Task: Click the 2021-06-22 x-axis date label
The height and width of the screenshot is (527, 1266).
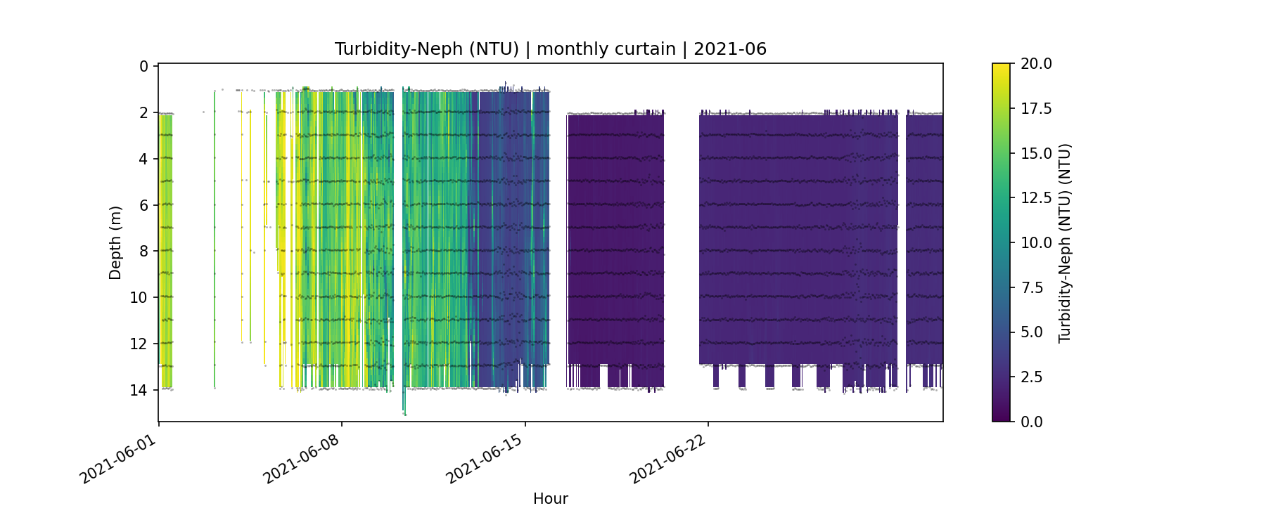Action: [667, 459]
